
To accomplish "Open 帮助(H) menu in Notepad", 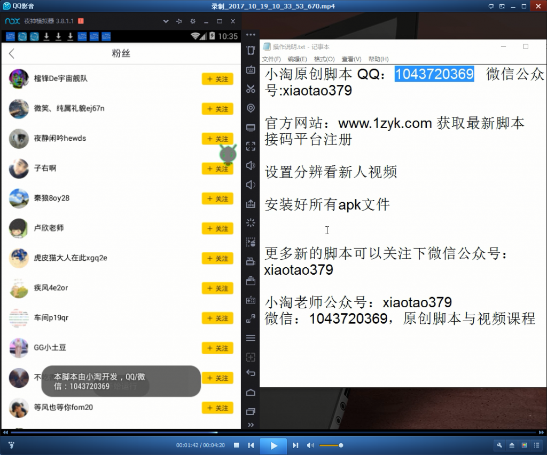I will (x=378, y=59).
